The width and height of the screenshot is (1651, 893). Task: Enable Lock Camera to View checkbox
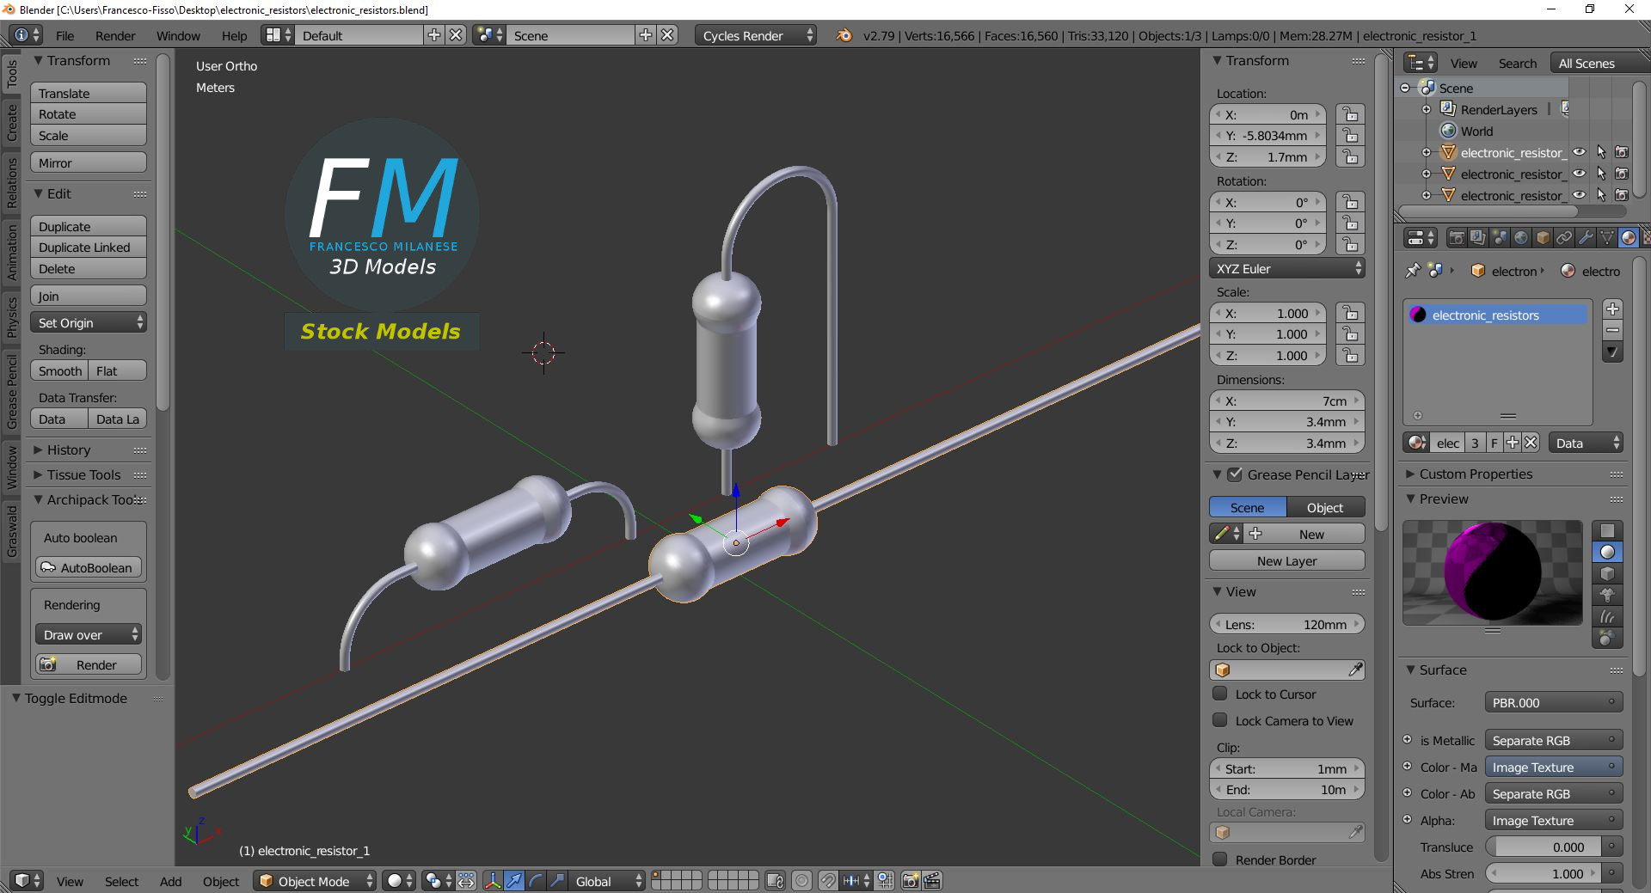1219,720
